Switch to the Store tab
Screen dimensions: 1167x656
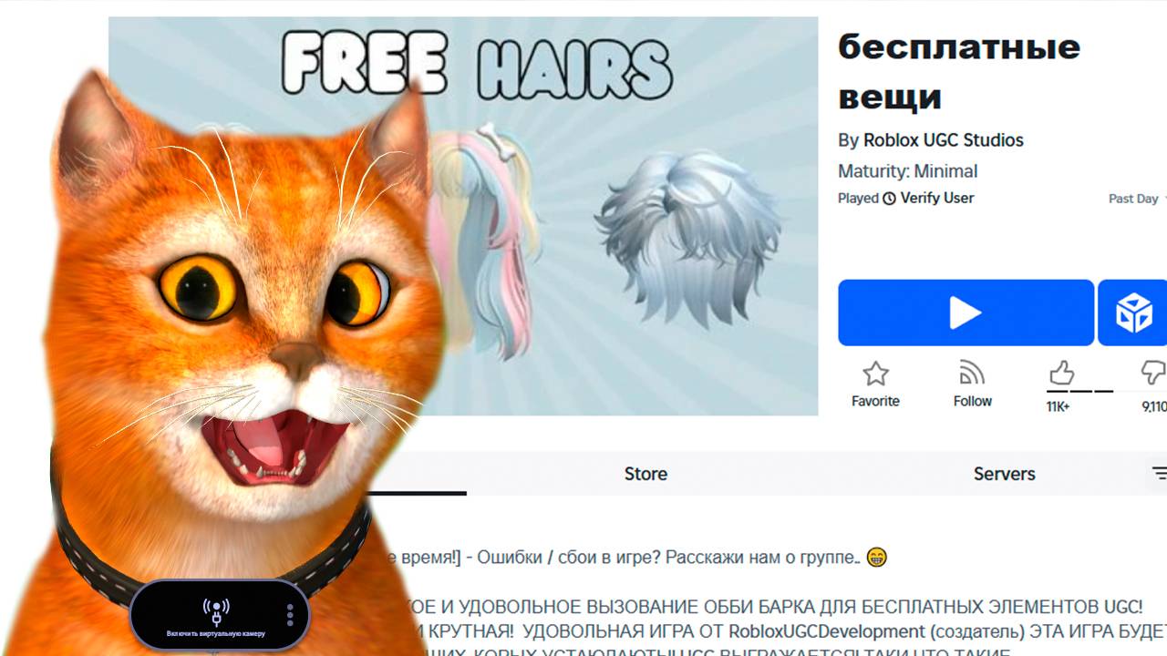click(645, 474)
